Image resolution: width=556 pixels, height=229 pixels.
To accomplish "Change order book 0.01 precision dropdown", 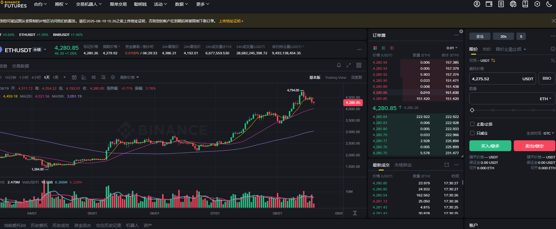I will coord(452,48).
